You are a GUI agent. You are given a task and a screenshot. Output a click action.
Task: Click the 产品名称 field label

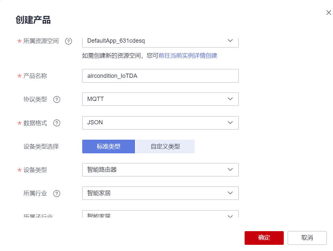click(x=35, y=76)
